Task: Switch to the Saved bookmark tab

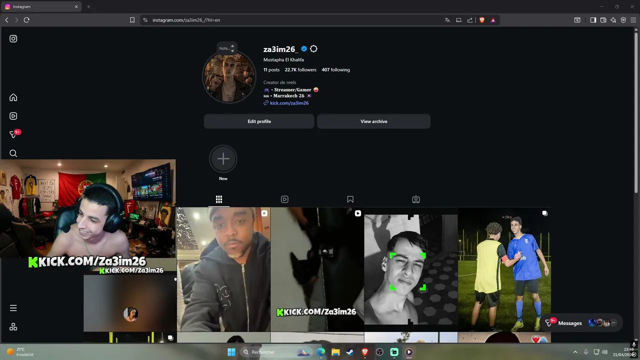Action: [350, 199]
